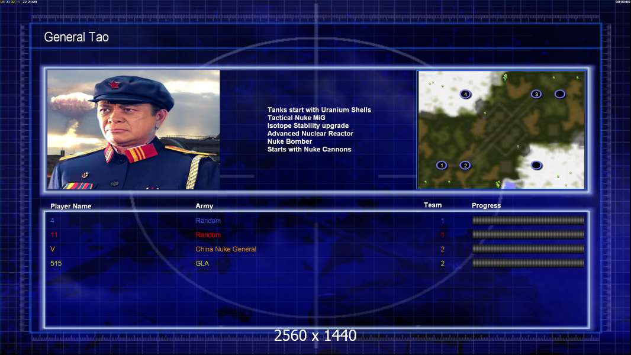Click the 'Army' column header
Screen dimensions: 631x355
pyautogui.click(x=204, y=206)
